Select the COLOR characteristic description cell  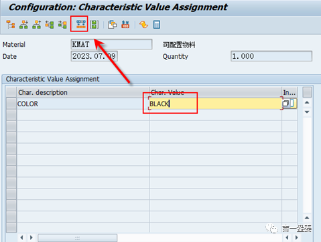coord(83,104)
